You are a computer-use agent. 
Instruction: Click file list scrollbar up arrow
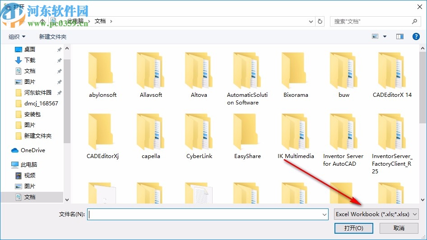click(422, 49)
